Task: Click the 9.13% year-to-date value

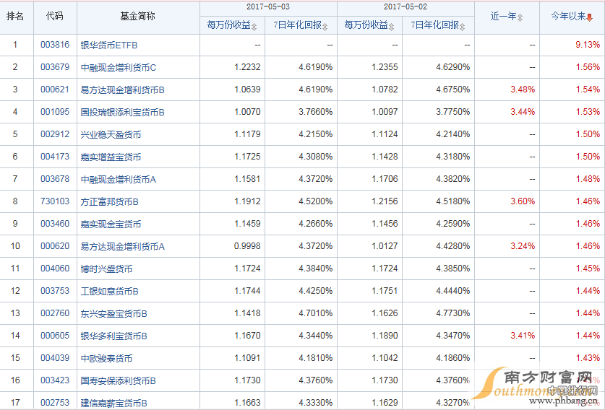Action: (588, 45)
